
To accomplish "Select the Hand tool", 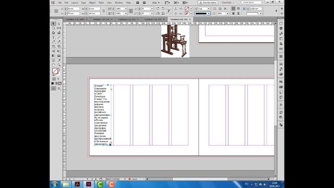I will 53,65.
